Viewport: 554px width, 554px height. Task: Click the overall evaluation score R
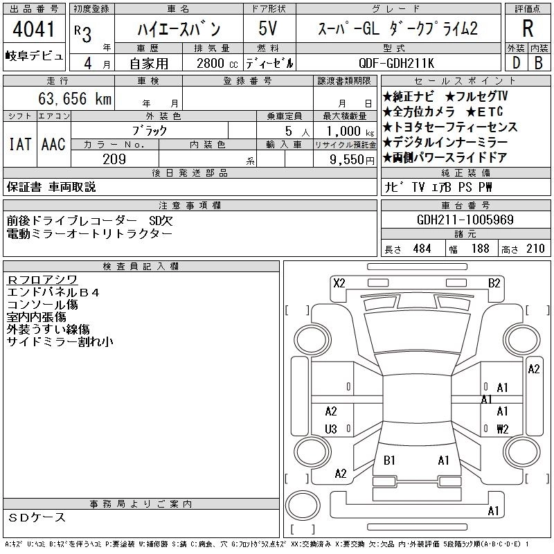pos(528,28)
